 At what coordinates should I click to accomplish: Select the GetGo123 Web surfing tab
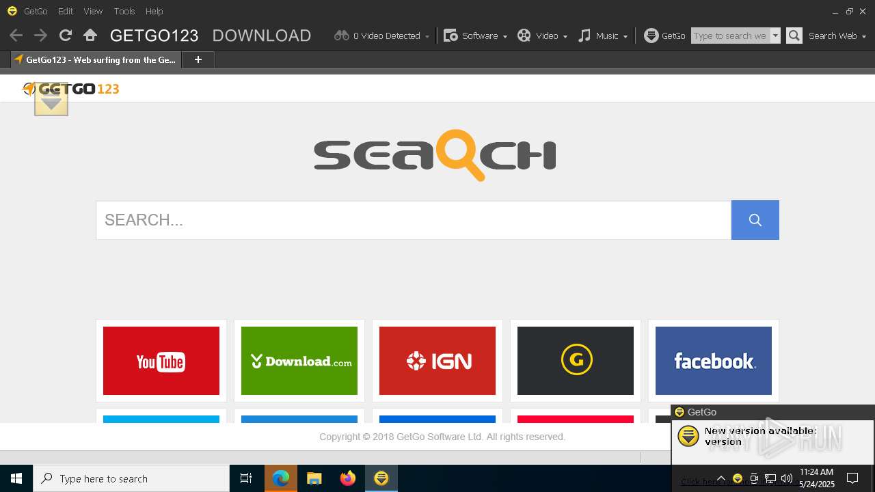coord(96,60)
